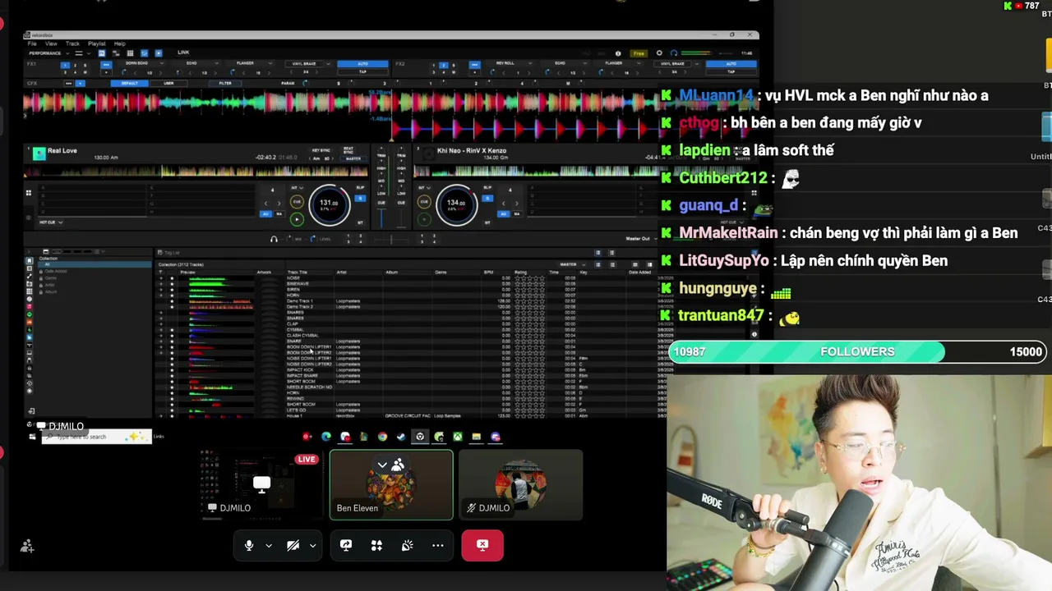The width and height of the screenshot is (1052, 591).
Task: Open deck 1 HOT CUE mode dropdown
Action: tap(51, 222)
